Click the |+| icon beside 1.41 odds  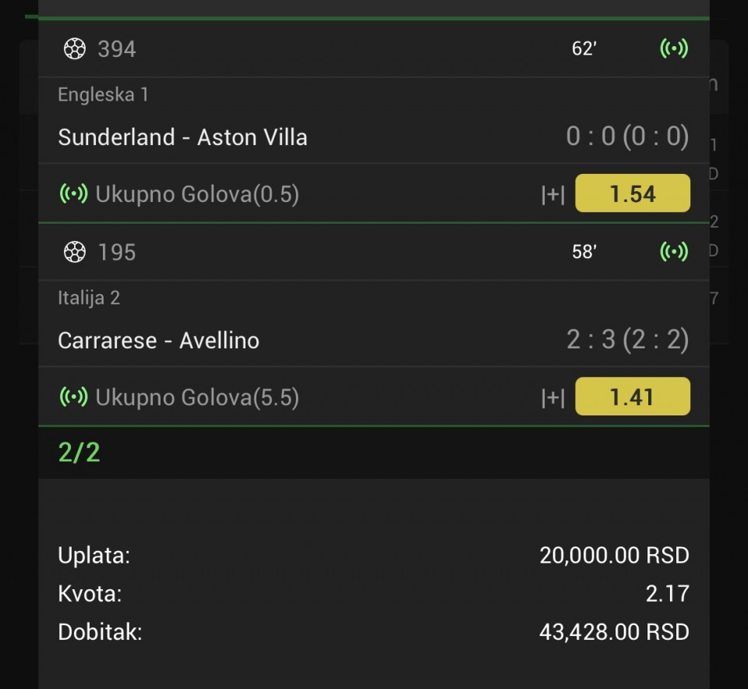(553, 397)
